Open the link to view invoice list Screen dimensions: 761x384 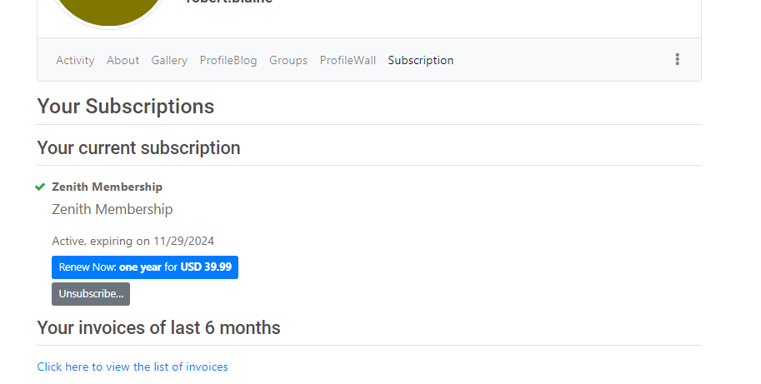point(133,367)
